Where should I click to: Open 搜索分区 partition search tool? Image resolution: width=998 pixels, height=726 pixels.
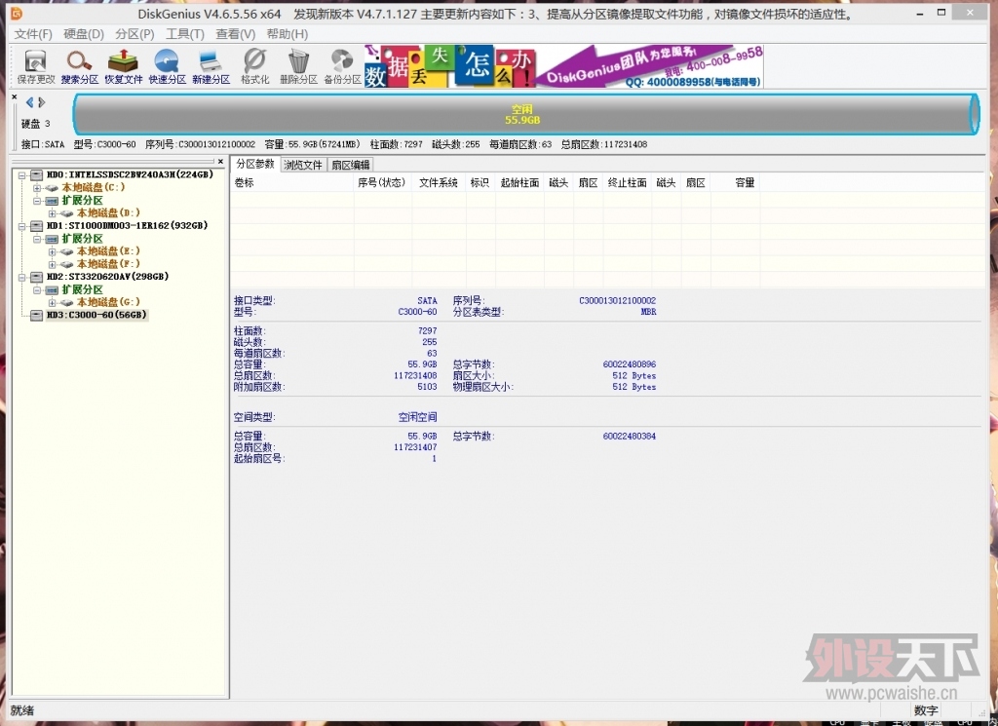click(79, 66)
